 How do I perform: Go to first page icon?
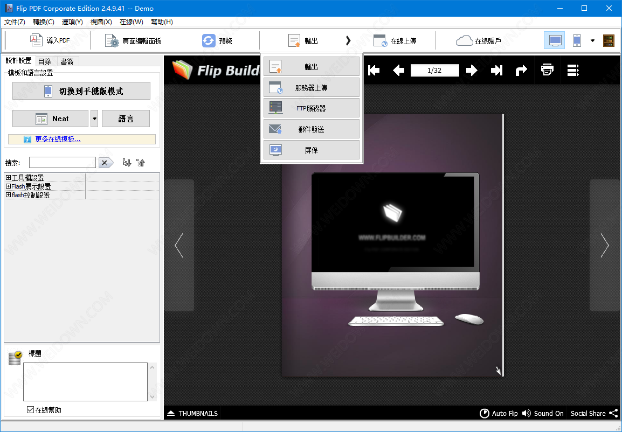[x=374, y=71]
